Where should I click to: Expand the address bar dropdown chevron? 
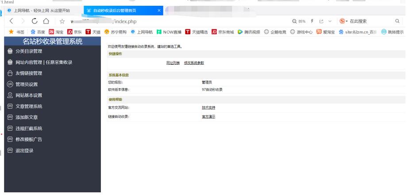tap(330, 21)
